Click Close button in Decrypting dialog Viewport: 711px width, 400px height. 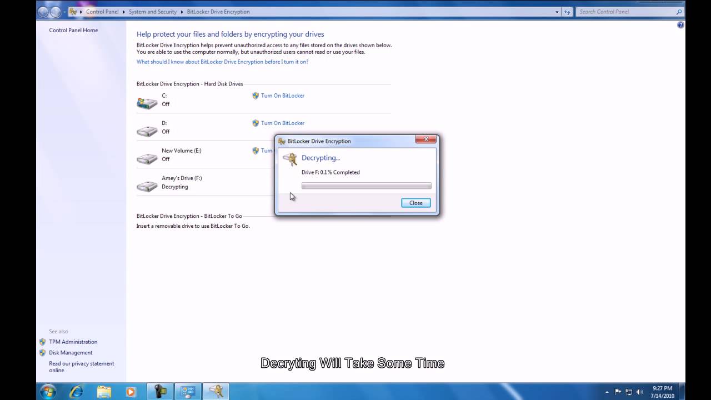point(416,203)
